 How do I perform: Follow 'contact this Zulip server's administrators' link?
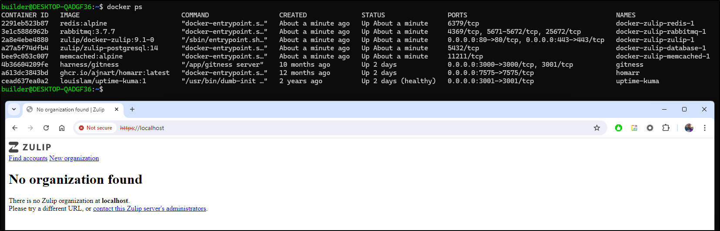click(150, 208)
